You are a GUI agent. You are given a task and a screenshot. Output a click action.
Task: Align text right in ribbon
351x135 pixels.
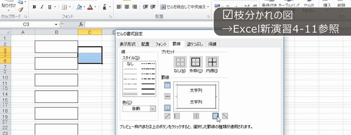(x=134, y=7)
